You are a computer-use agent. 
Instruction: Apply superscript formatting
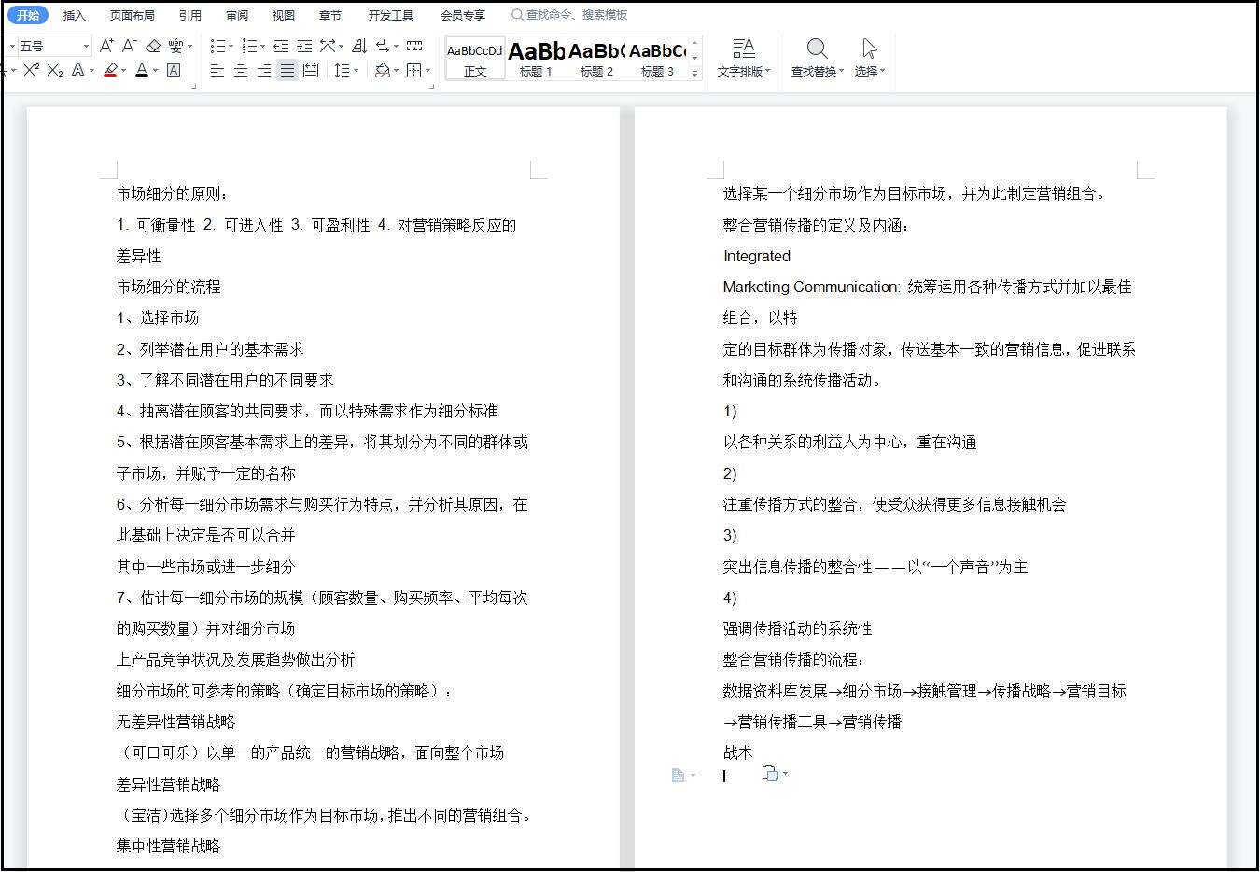[31, 70]
